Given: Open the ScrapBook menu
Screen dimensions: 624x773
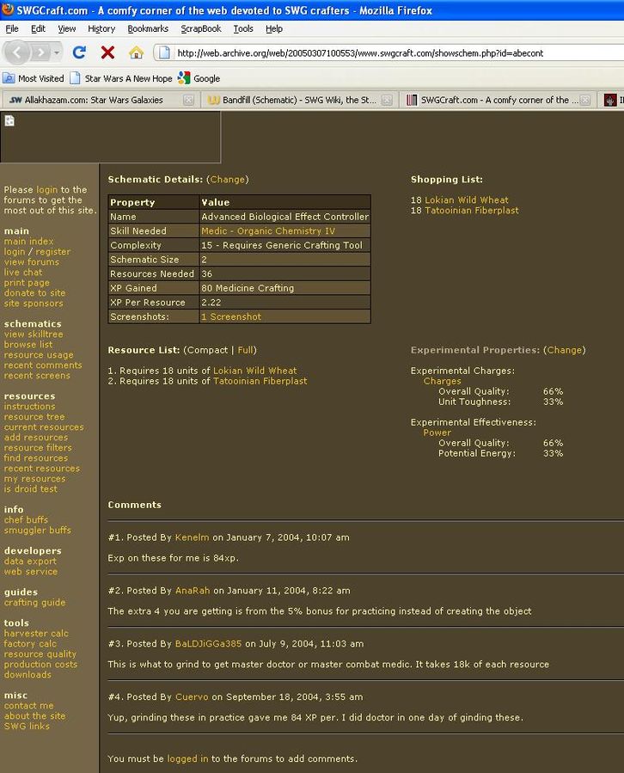Looking at the screenshot, I should 200,28.
